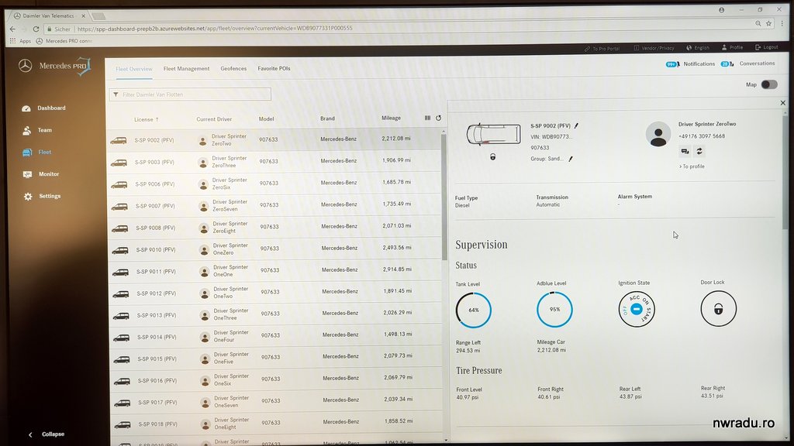Screen dimensions: 794x446
Task: Click the van top-view illustration
Action: pos(494,135)
